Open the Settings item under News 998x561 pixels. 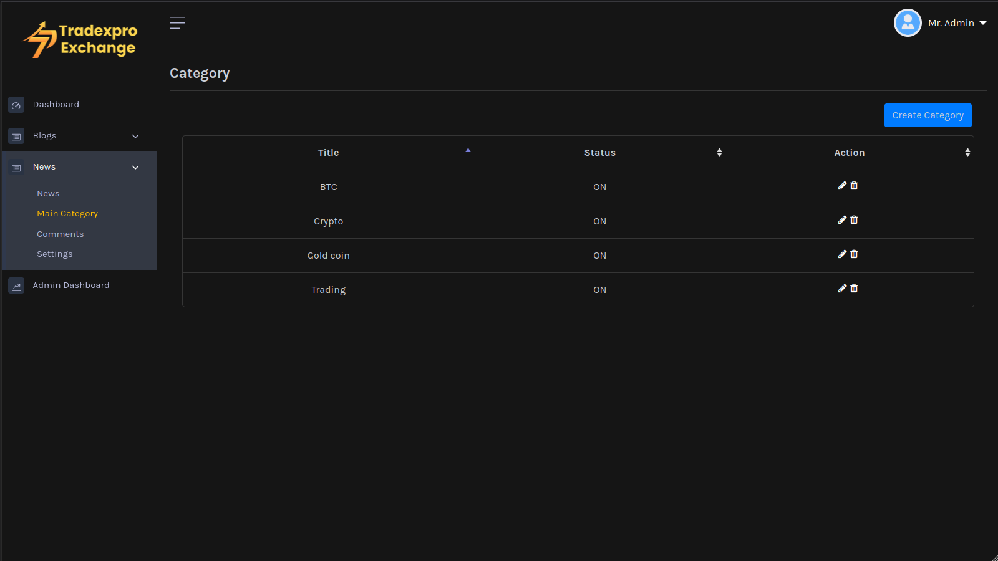tap(55, 254)
